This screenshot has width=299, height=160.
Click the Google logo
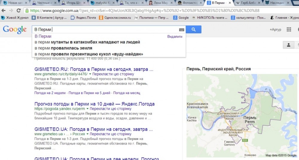point(15,30)
